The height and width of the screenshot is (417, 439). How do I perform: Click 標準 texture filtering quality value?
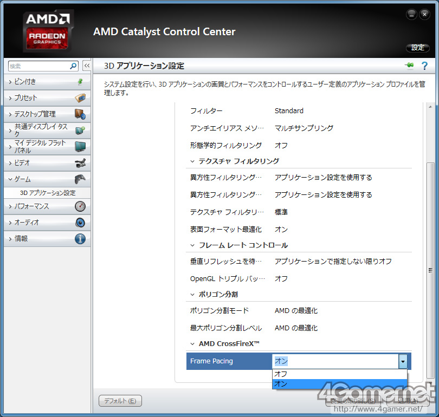(281, 212)
